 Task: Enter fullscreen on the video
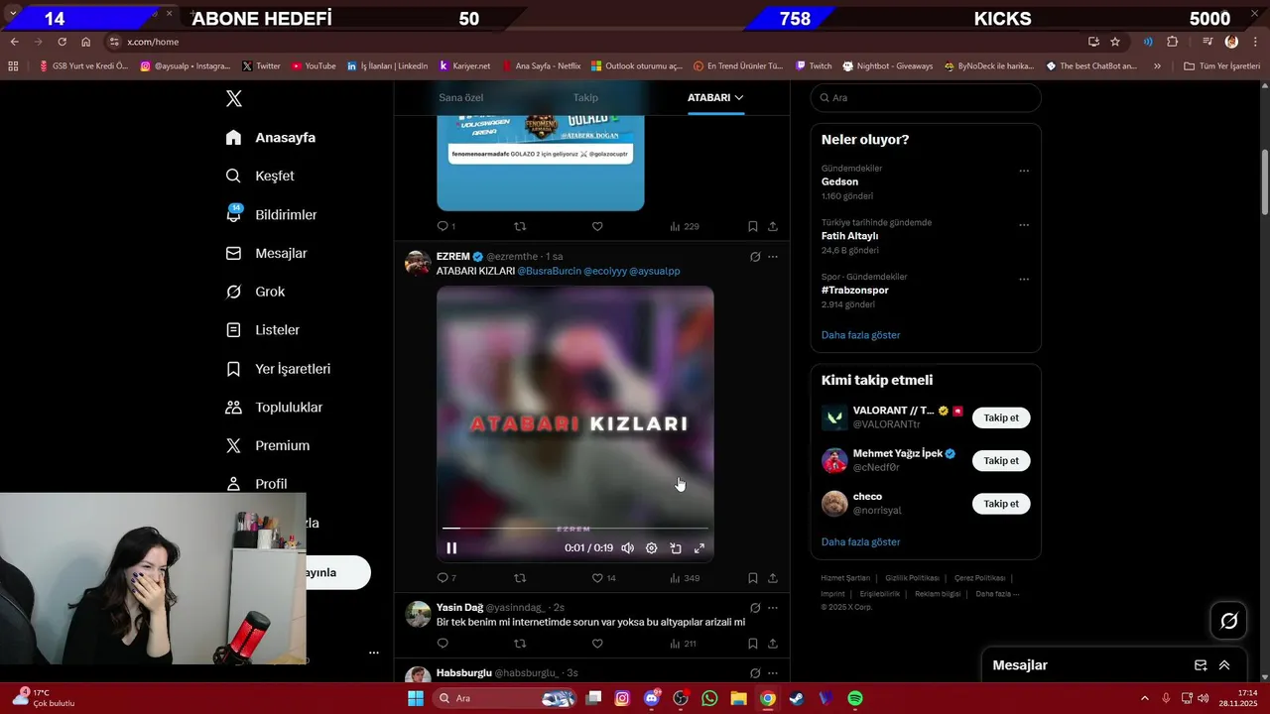699,547
